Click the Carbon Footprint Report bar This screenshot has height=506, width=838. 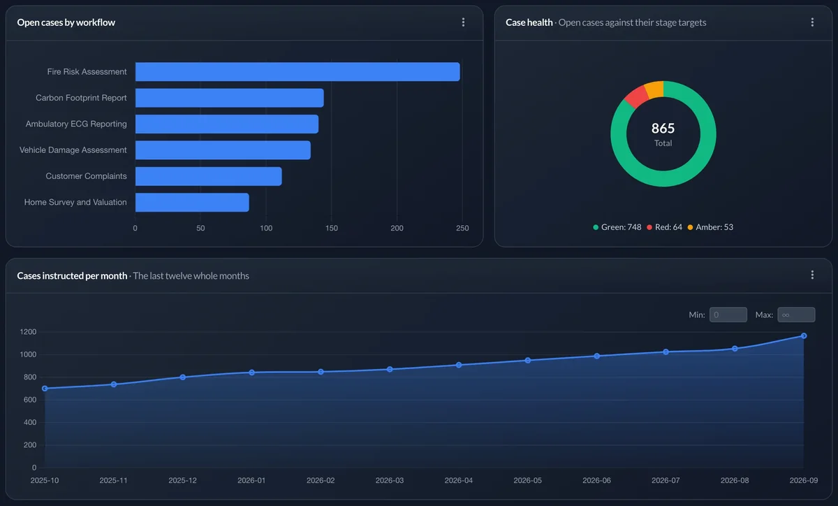(230, 98)
